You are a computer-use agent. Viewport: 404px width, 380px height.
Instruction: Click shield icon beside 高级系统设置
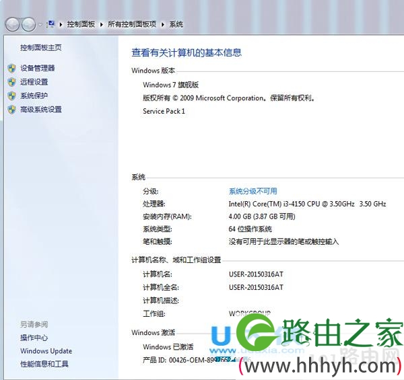pyautogui.click(x=11, y=110)
